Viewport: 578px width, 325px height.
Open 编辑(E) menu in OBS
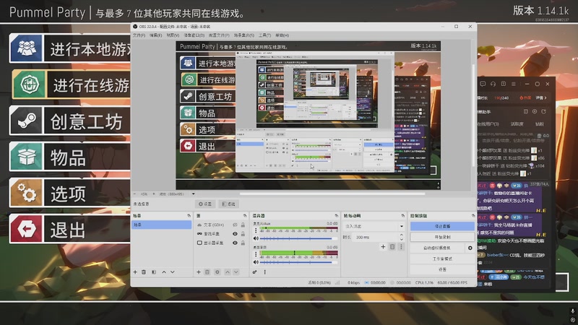(x=155, y=35)
